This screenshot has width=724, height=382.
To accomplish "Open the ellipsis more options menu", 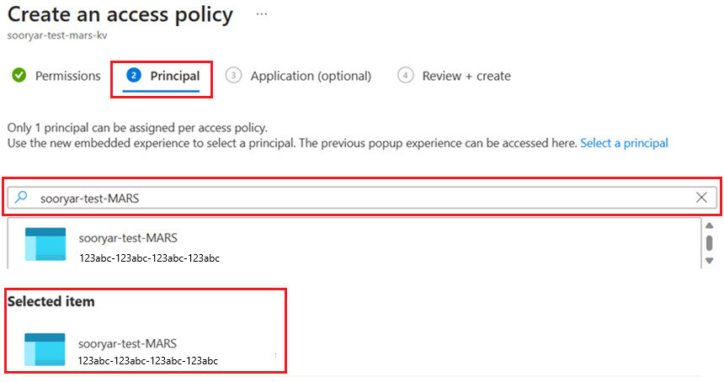I will click(262, 14).
